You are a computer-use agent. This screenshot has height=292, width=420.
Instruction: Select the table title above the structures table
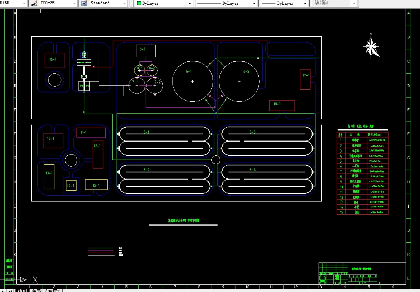[361, 126]
